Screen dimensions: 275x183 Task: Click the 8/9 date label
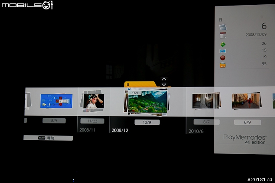pos(54,121)
